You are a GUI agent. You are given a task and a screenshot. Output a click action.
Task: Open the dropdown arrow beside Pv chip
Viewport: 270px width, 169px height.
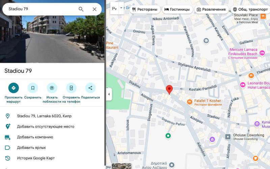pos(121,7)
